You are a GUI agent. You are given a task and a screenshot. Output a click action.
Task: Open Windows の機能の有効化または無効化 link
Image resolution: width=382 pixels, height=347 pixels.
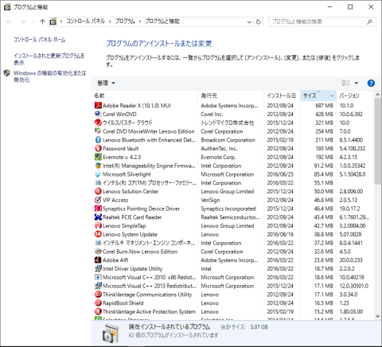point(49,76)
